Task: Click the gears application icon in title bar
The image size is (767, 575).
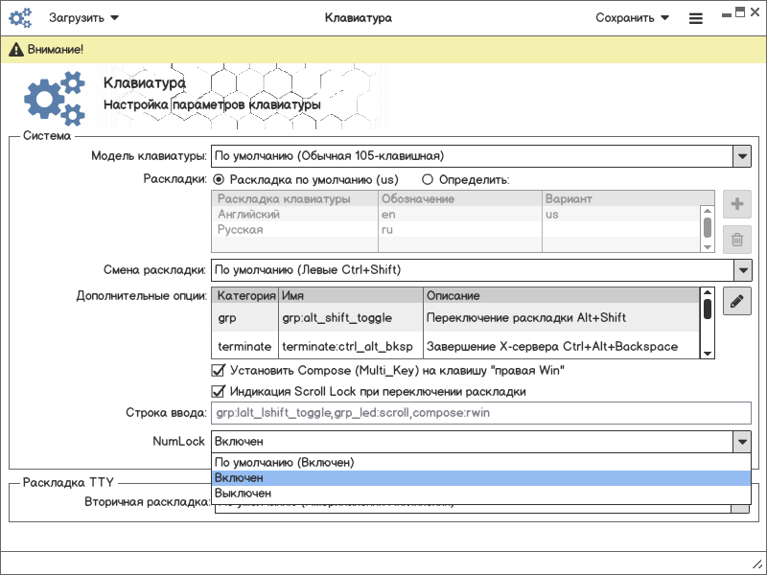Action: [20, 17]
